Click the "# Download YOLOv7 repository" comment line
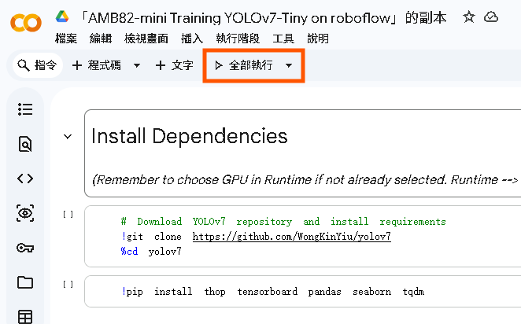This screenshot has width=521, height=324. coord(283,222)
